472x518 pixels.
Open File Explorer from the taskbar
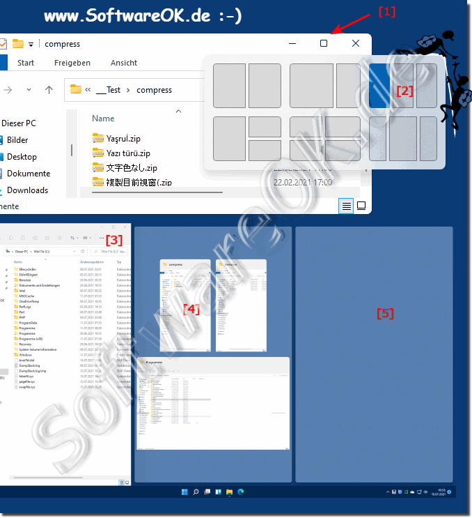230,492
